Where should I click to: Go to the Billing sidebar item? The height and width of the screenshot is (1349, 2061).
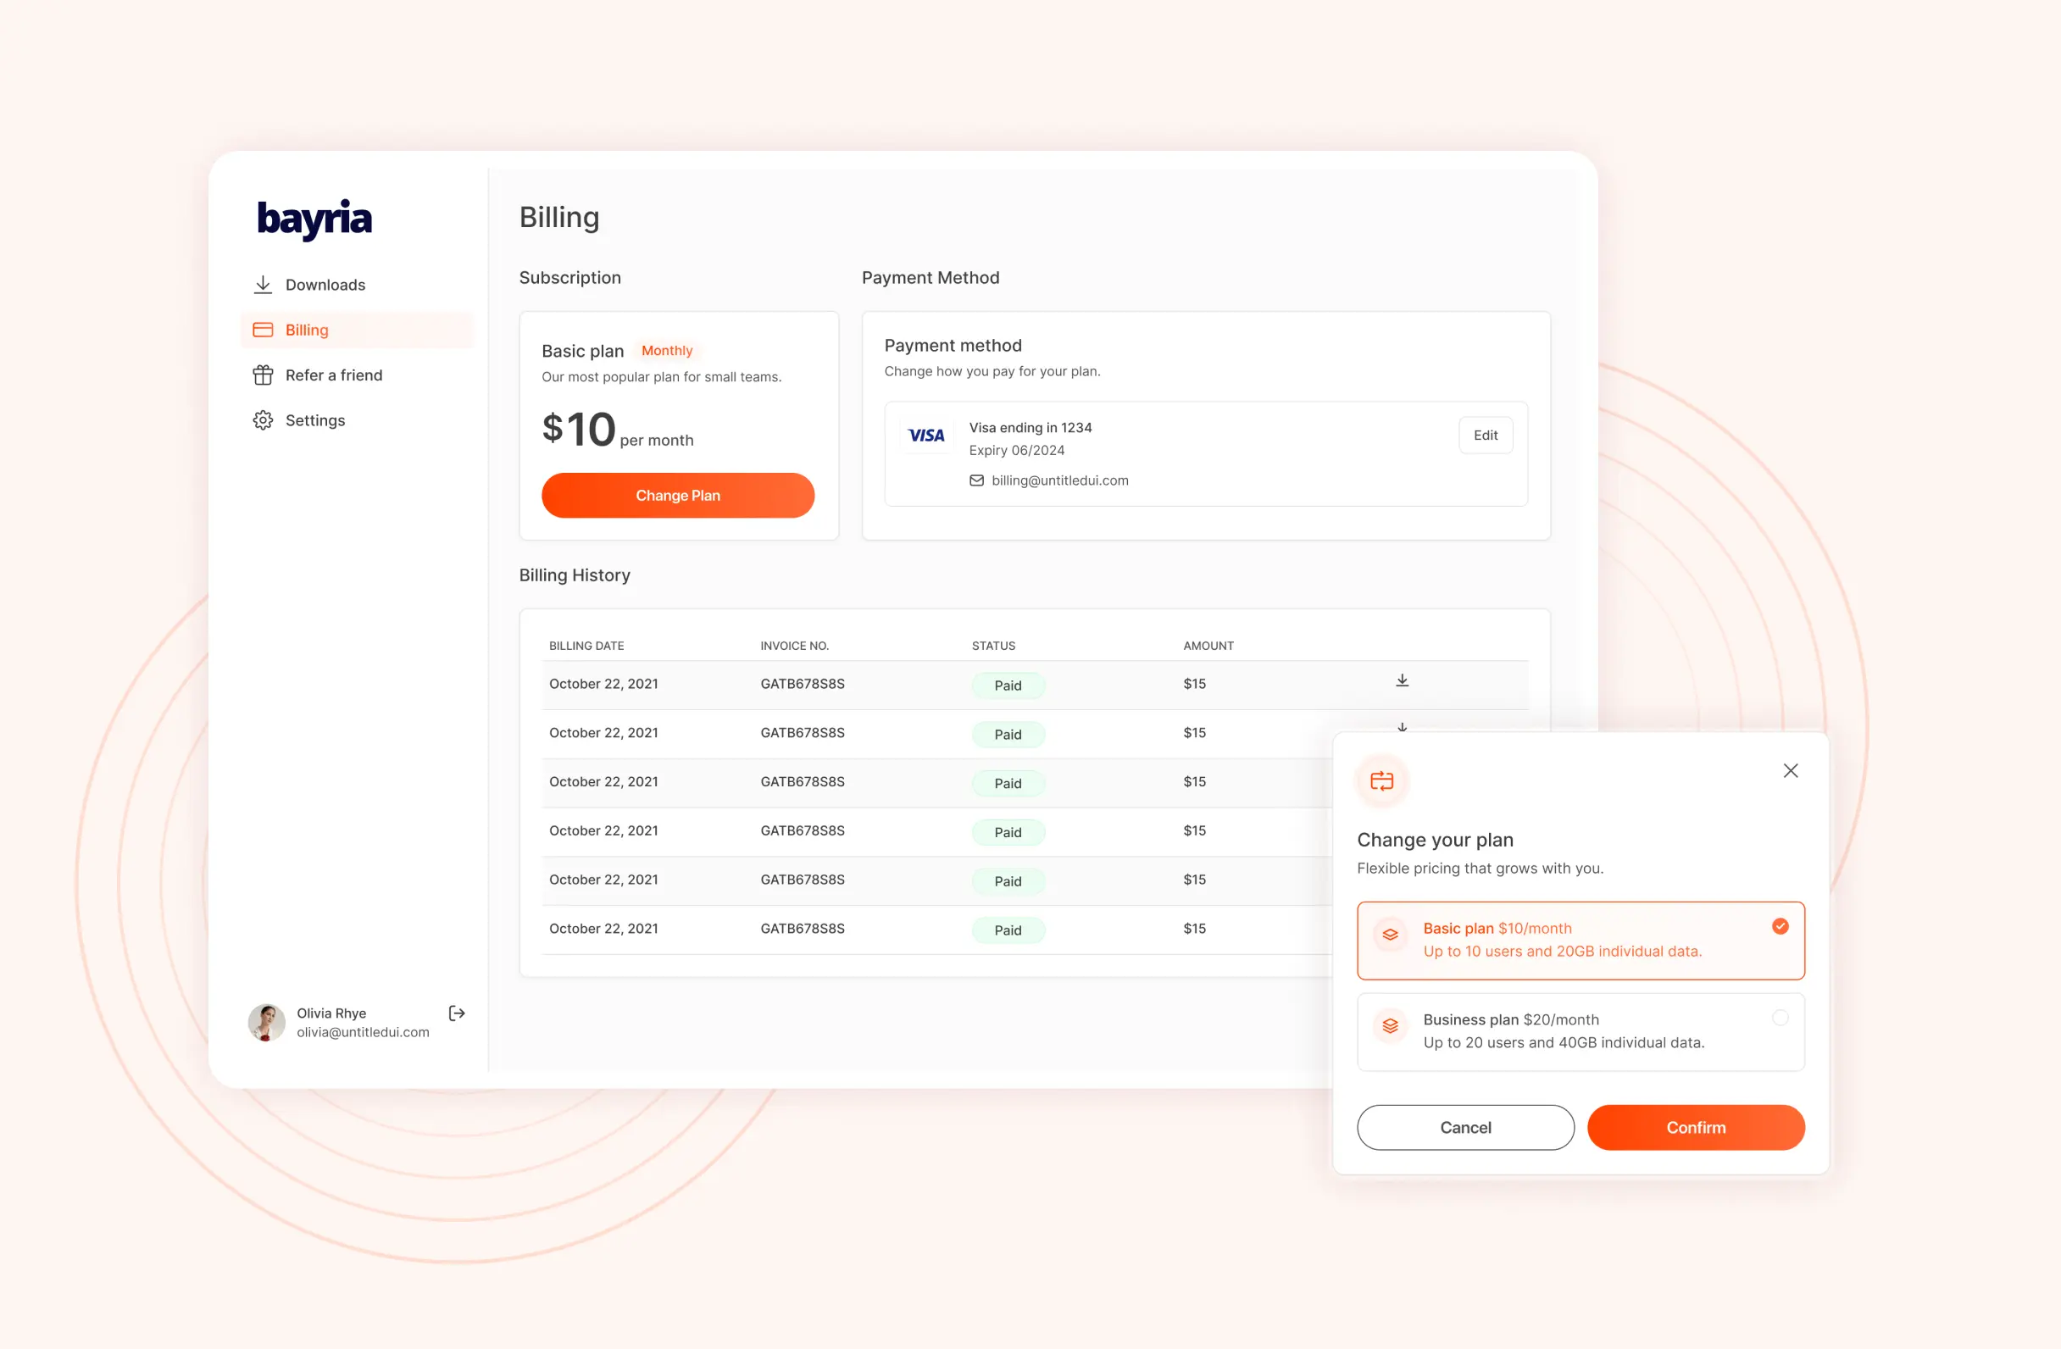pos(307,330)
